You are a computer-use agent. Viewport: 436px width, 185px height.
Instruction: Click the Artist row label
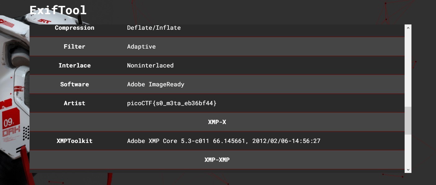click(75, 103)
